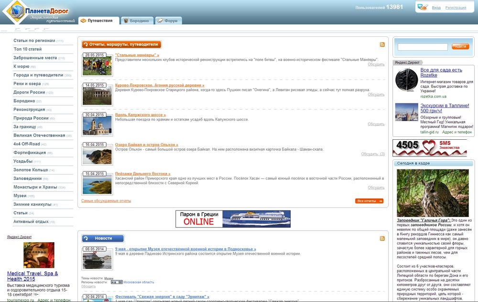The image size is (478, 302).
Task: Open Великая Отечественная category
Action: (39, 135)
